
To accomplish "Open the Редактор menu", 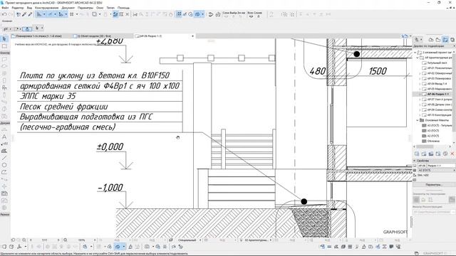I will pyautogui.click(x=17, y=8).
